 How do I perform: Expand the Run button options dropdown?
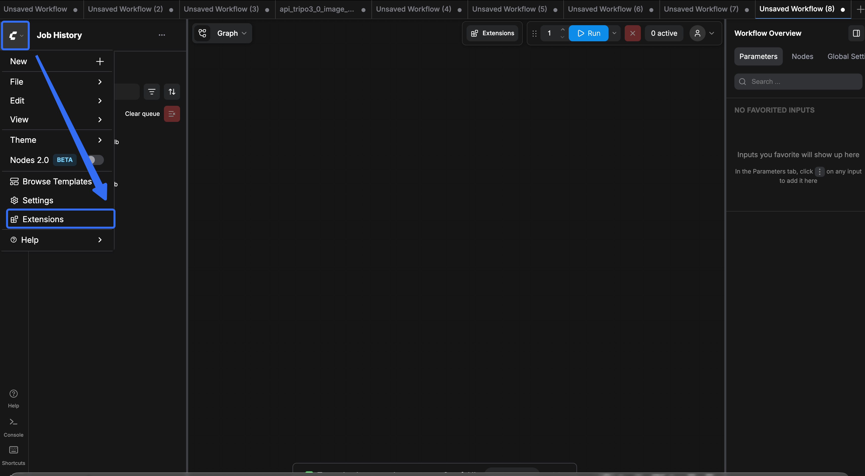click(x=615, y=33)
